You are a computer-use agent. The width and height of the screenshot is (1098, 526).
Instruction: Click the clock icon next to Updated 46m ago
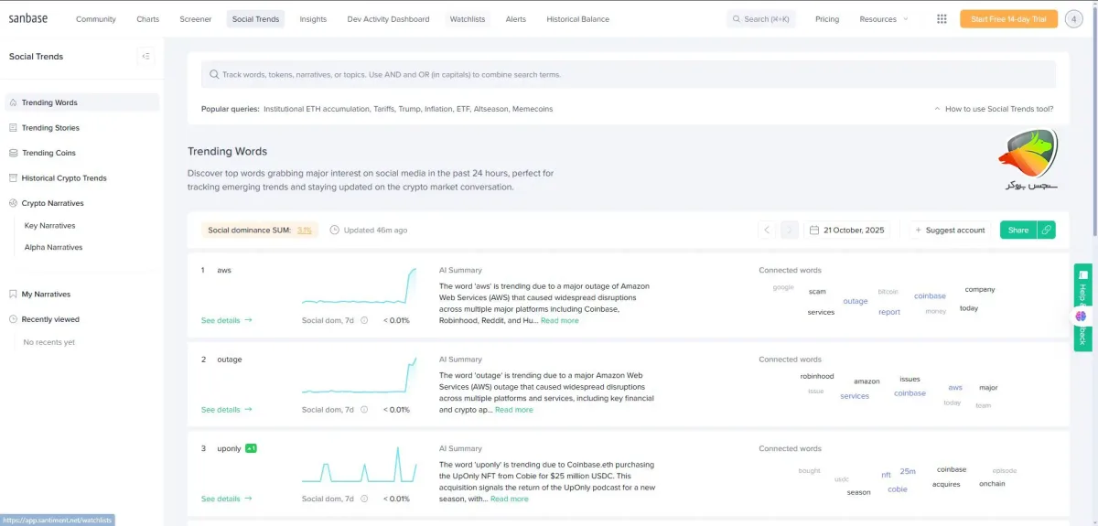click(x=334, y=231)
